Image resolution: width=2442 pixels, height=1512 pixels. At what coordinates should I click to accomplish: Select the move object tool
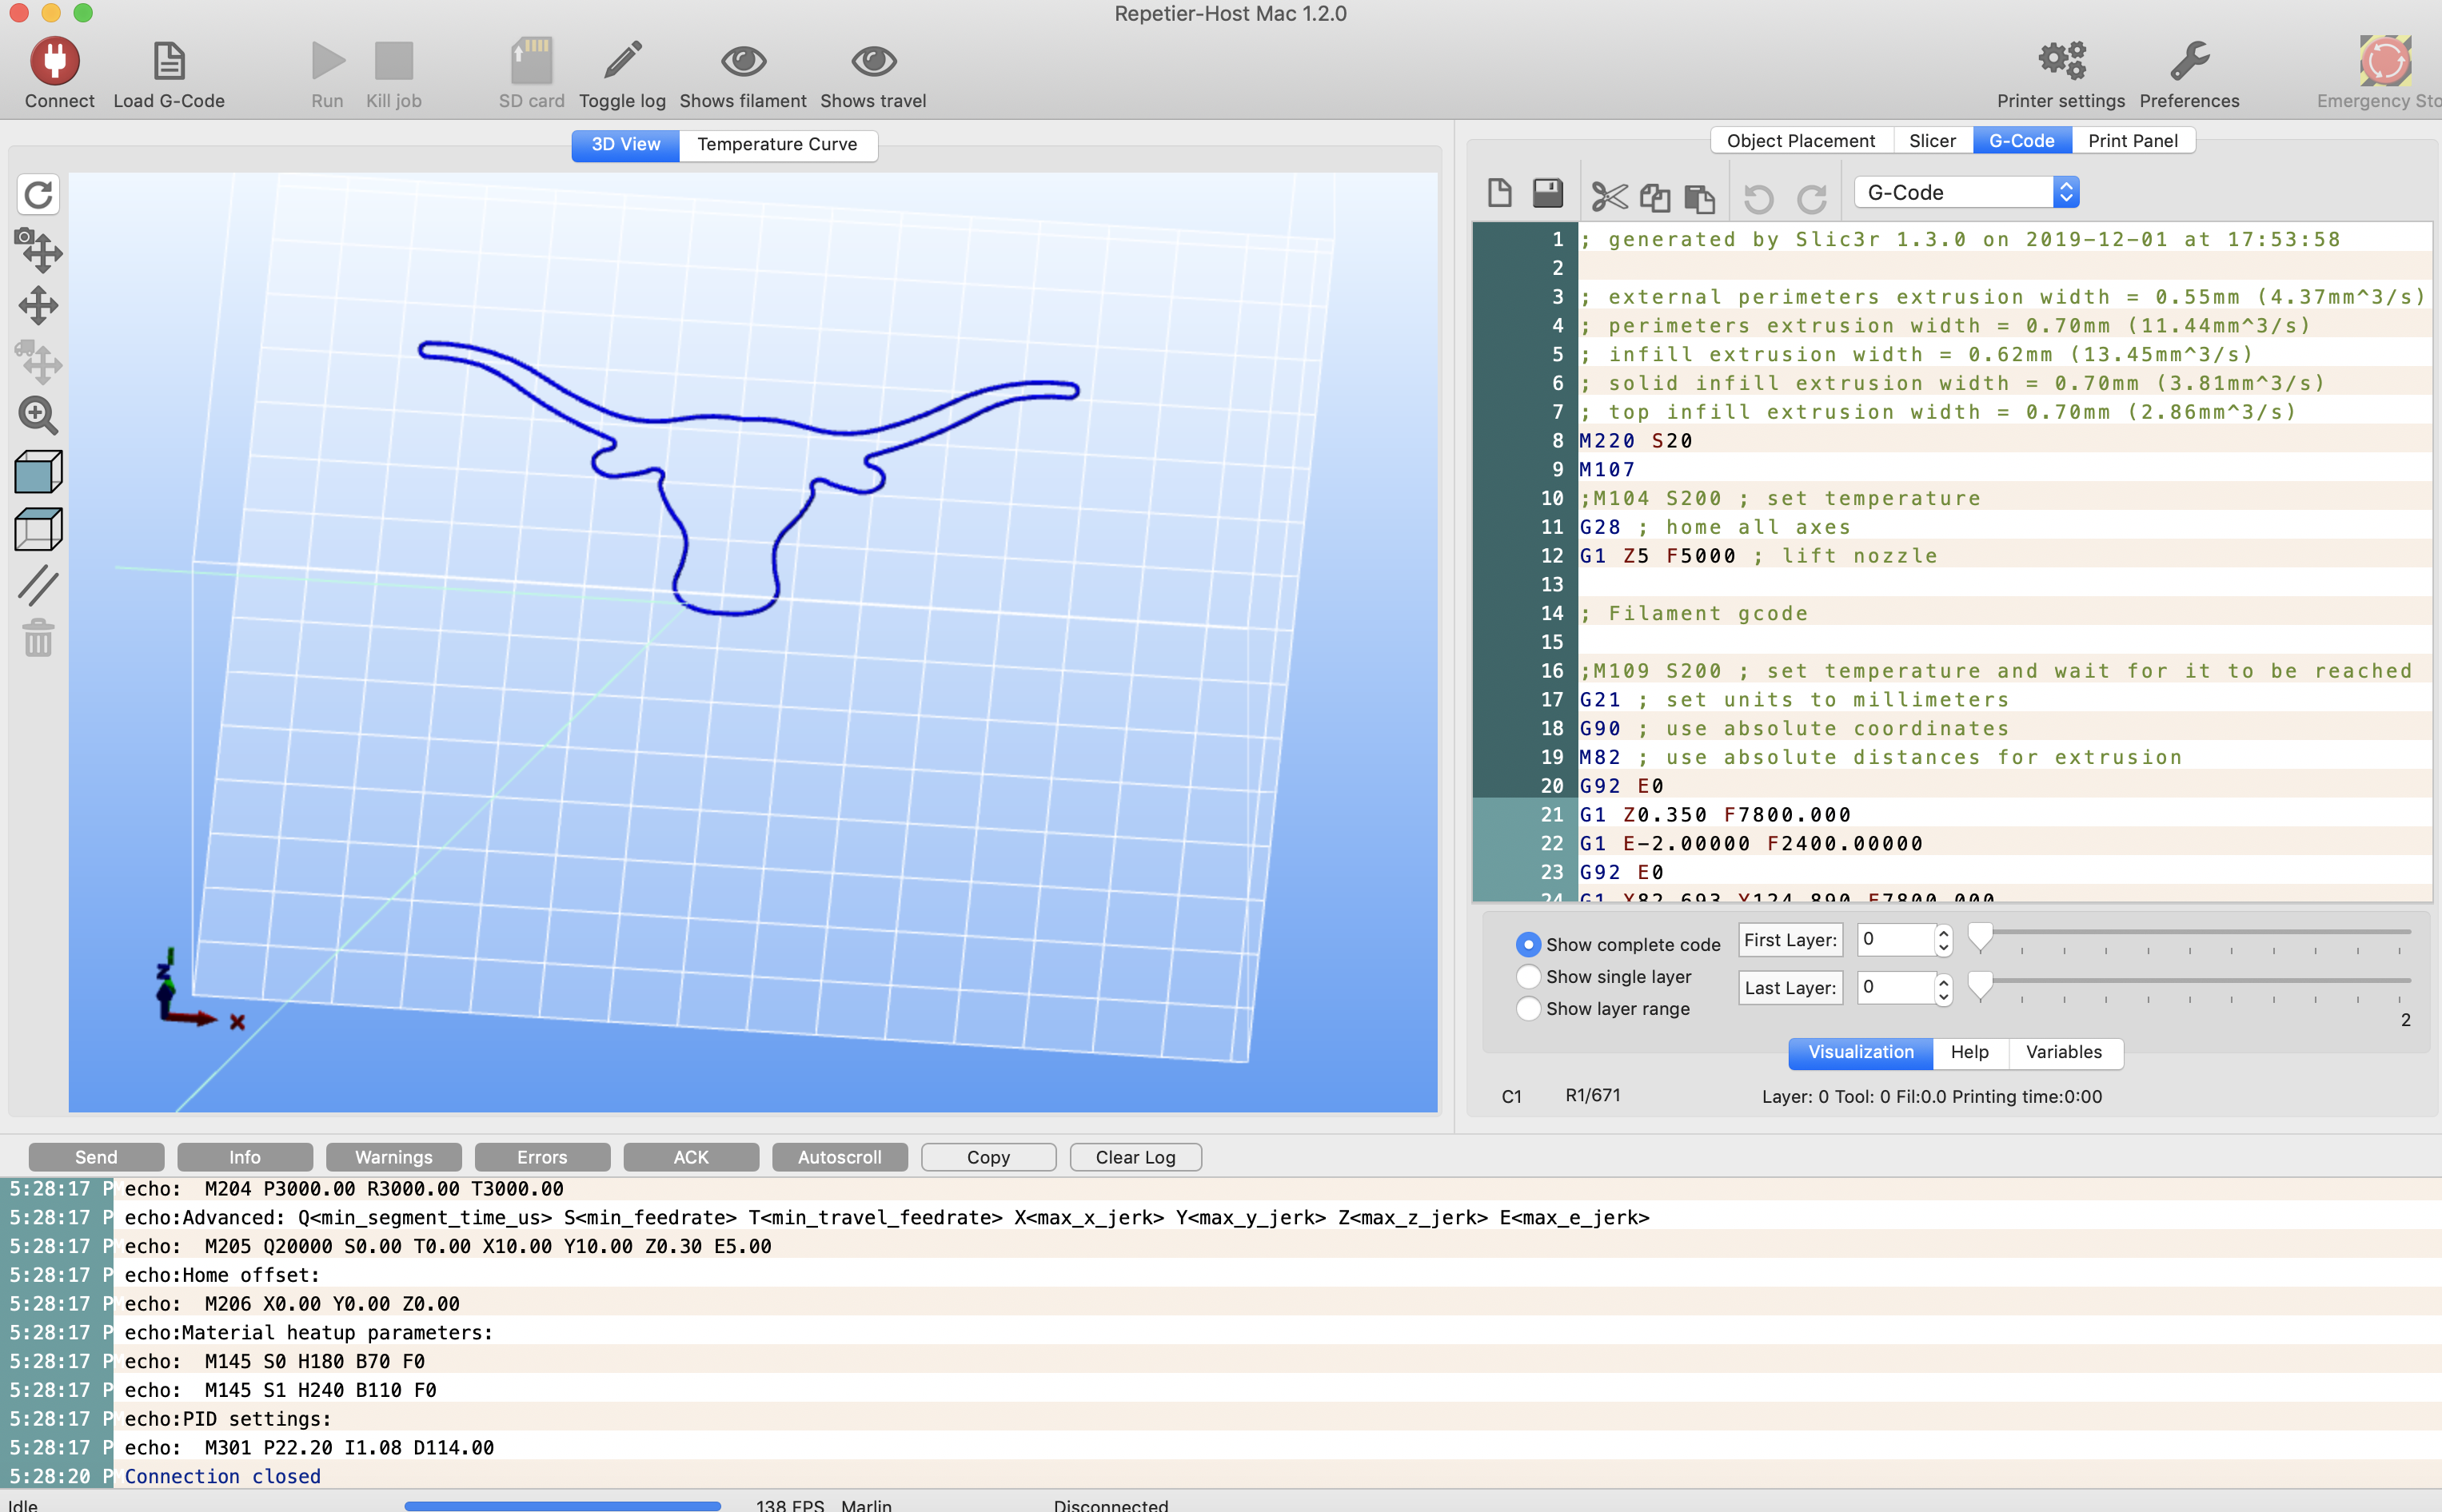(38, 362)
